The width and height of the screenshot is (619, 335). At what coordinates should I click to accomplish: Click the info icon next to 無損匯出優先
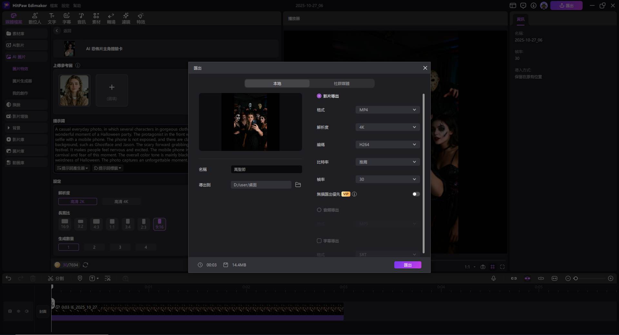[354, 194]
